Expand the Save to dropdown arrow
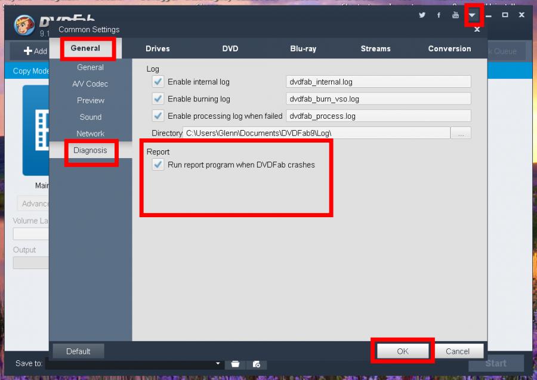The width and height of the screenshot is (537, 380). tap(218, 363)
